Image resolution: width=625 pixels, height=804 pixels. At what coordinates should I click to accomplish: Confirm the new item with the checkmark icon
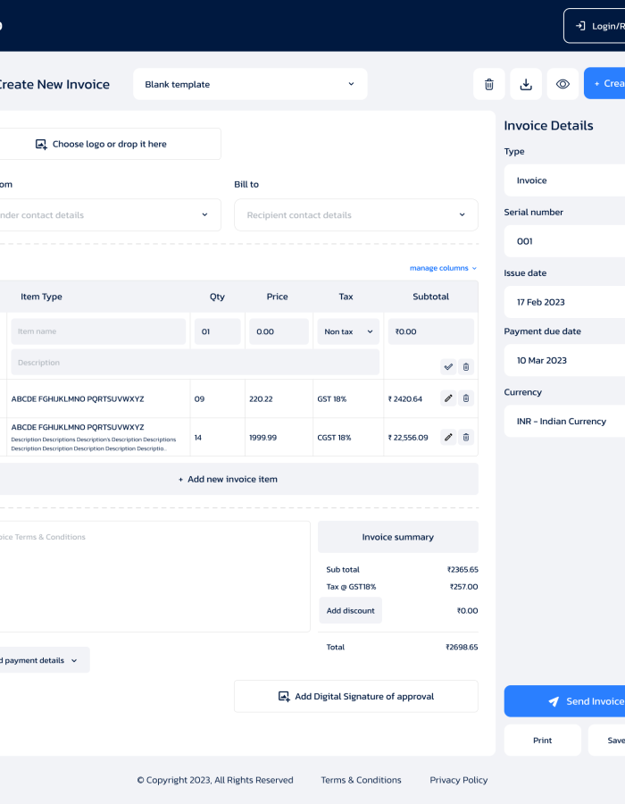coord(447,366)
